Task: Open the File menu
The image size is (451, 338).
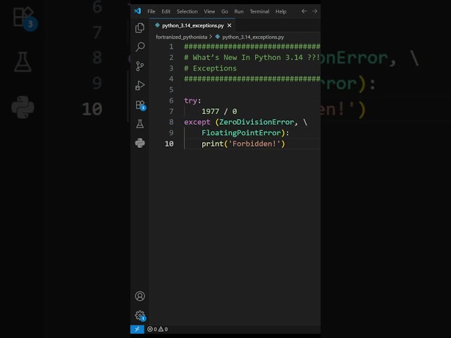Action: point(152,11)
